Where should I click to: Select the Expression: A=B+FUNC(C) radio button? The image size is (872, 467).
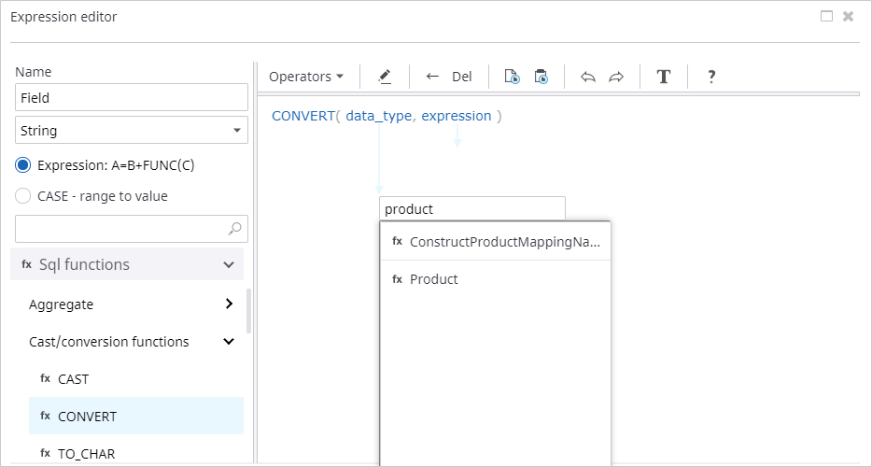23,165
